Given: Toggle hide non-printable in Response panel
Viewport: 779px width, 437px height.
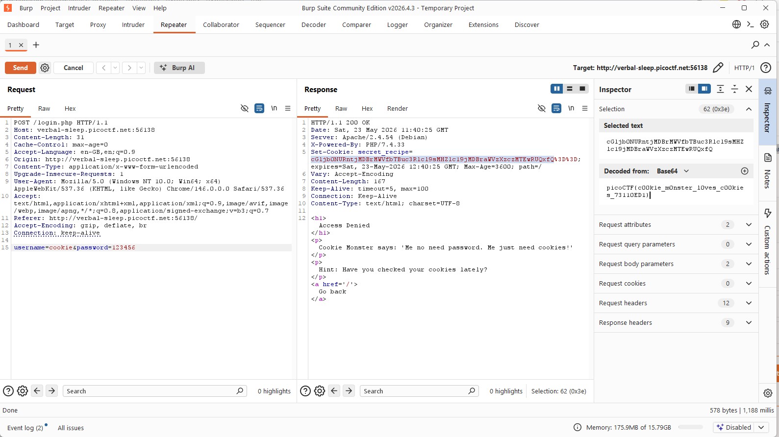Looking at the screenshot, I should 542,108.
